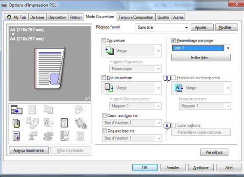Switch to the De base tab
Screen dimensions: 244x177
(37, 17)
